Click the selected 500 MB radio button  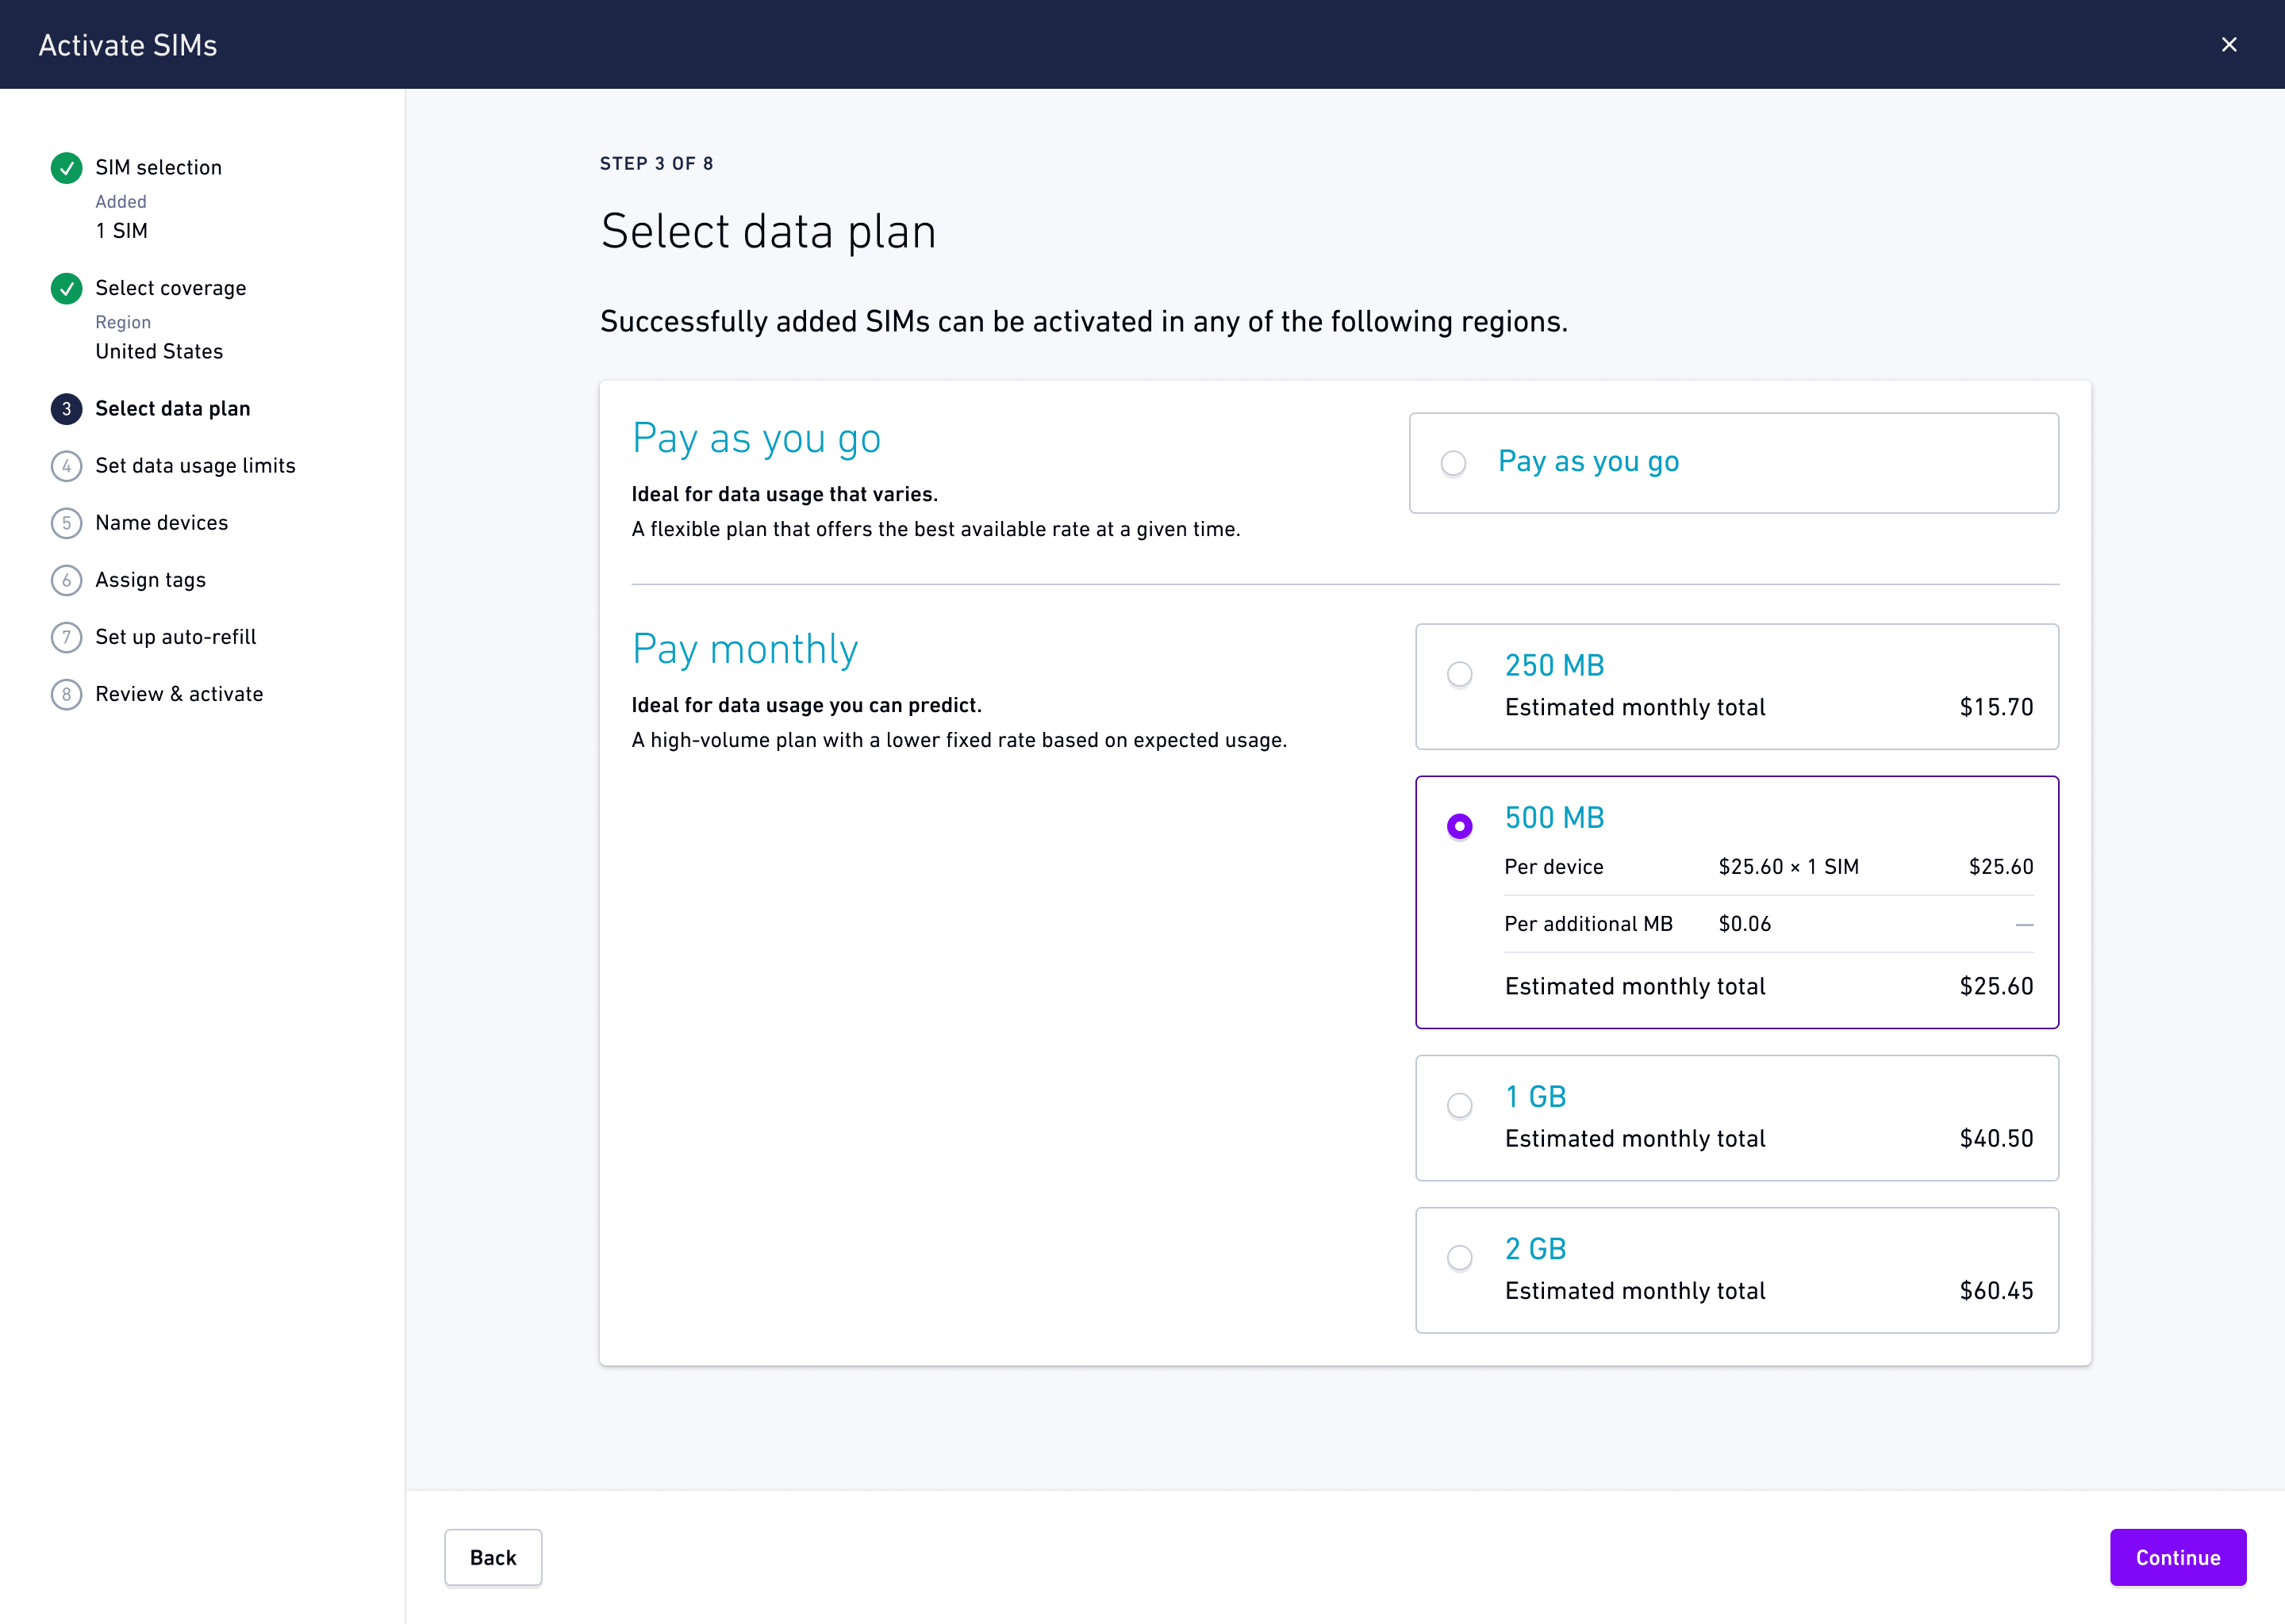1460,826
